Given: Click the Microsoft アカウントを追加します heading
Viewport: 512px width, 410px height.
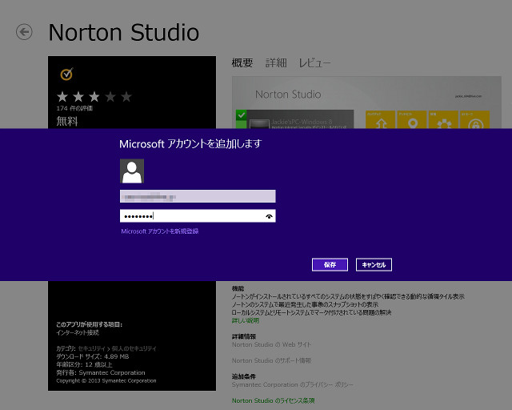Looking at the screenshot, I should pos(190,144).
